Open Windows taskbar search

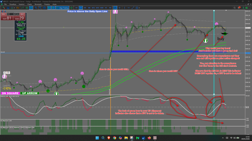(x=103, y=138)
